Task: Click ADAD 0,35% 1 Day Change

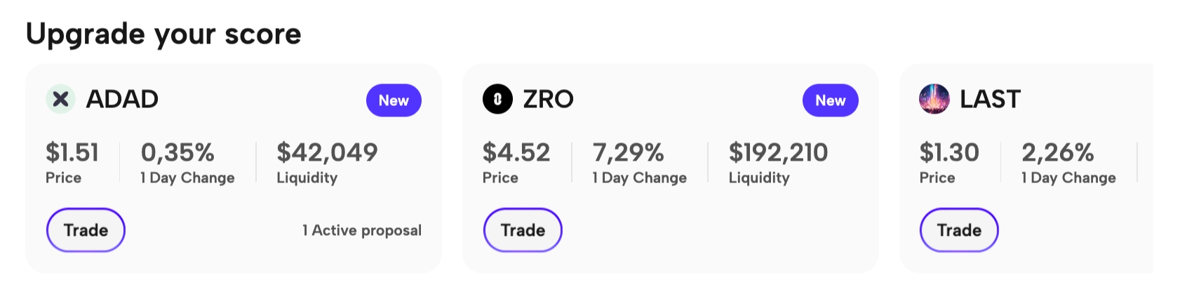Action: click(177, 152)
